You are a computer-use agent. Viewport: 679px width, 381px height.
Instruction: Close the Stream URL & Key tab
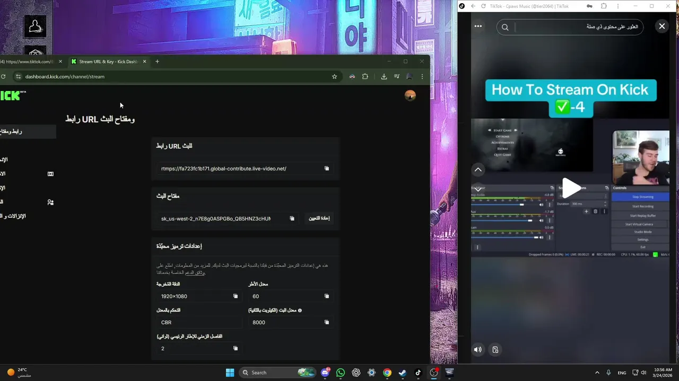tap(145, 61)
